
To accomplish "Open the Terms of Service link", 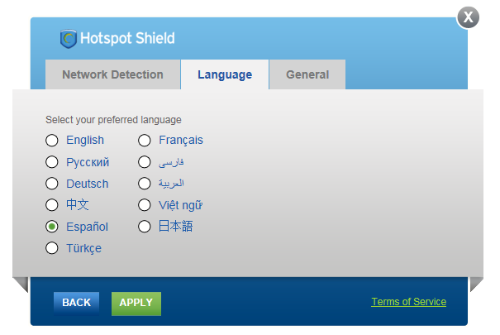I will coord(408,302).
